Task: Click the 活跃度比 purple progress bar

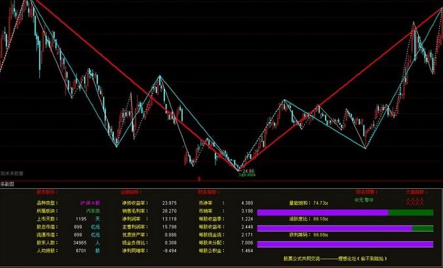Action: (335, 228)
